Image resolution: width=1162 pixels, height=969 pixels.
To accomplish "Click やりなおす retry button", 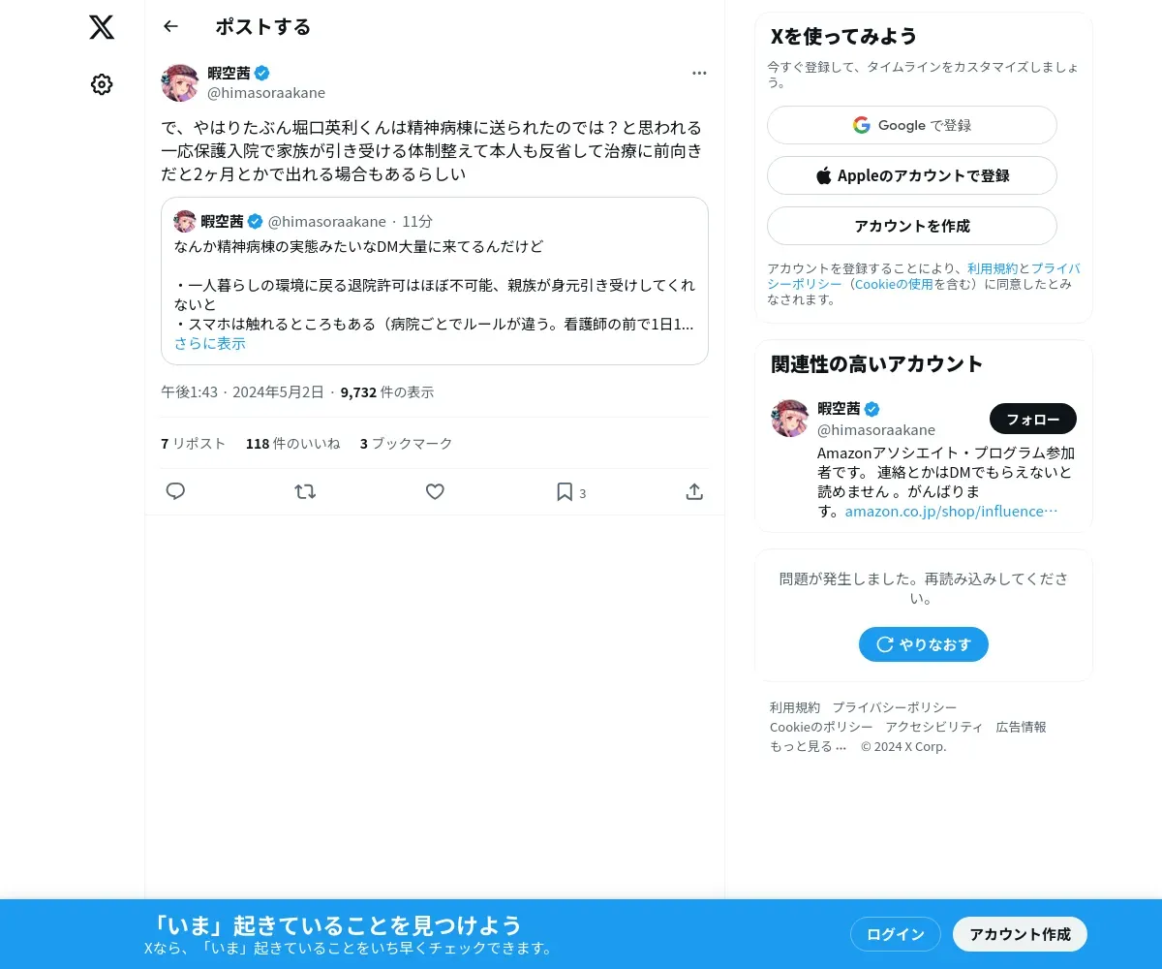I will click(924, 644).
